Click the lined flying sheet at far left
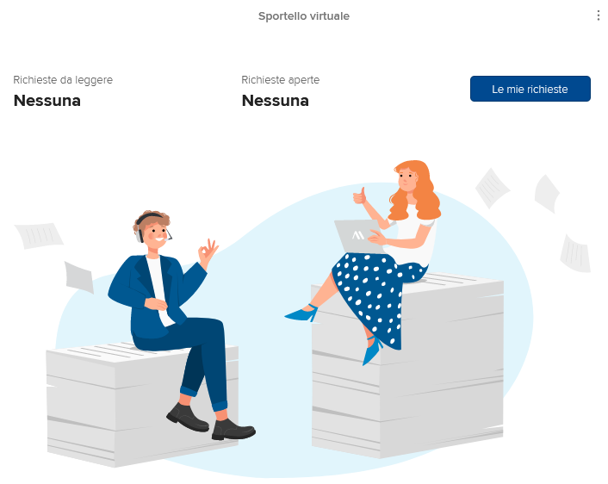 (x=39, y=235)
